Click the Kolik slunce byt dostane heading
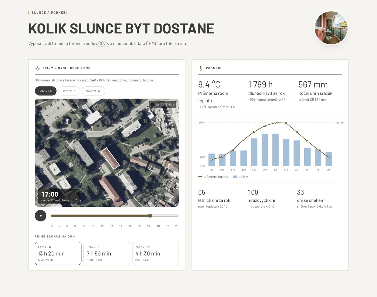The image size is (377, 297). point(121,29)
